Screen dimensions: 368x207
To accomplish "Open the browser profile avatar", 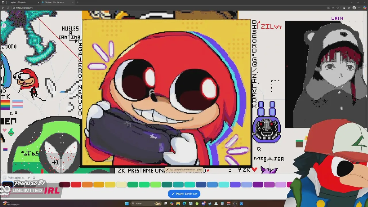I will [354, 8].
